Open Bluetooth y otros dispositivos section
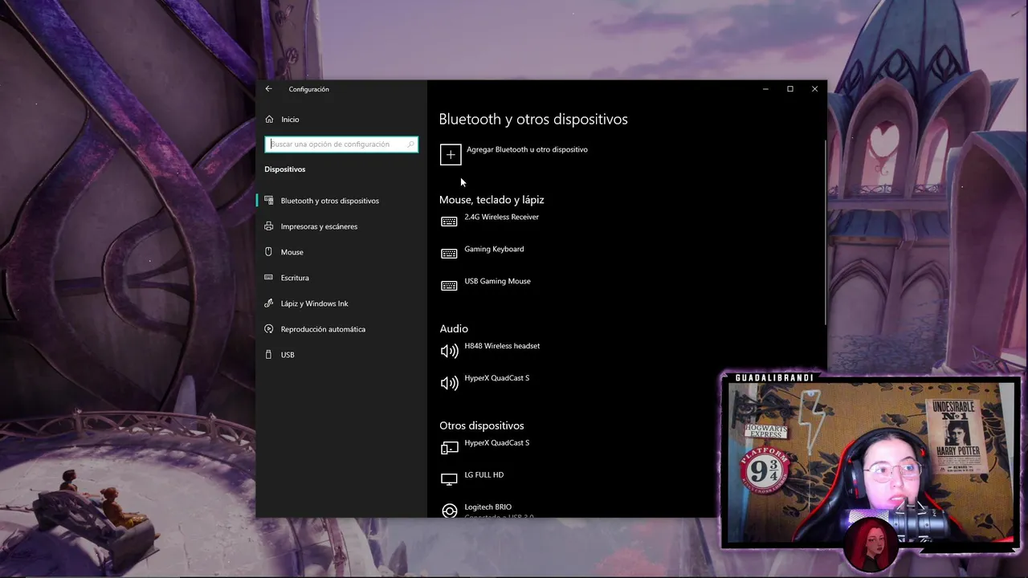 (329, 201)
